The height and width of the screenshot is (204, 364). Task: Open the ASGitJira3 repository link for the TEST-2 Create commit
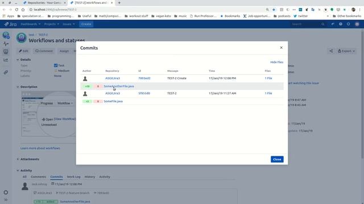pos(113,78)
